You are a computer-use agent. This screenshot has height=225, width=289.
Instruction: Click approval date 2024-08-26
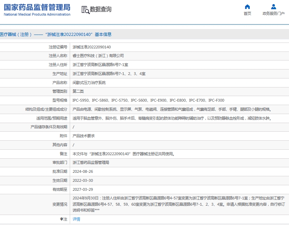pos(83,171)
